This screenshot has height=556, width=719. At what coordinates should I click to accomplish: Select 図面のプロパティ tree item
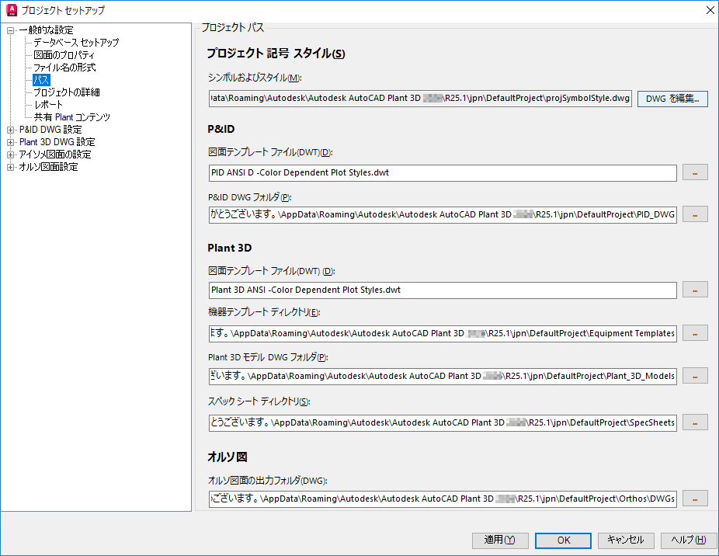coord(64,55)
